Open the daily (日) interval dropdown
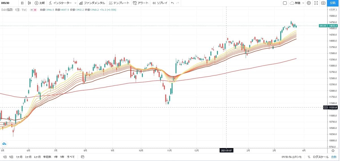340x161 pixels. pos(22,3)
